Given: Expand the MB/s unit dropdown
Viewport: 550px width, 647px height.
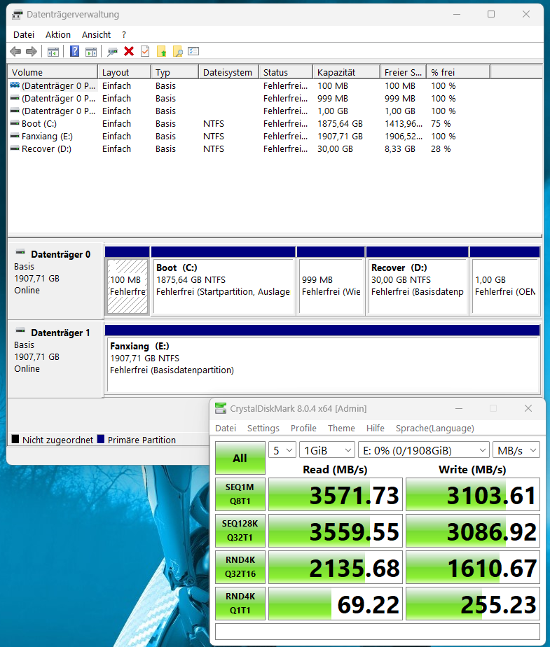Looking at the screenshot, I should 516,450.
